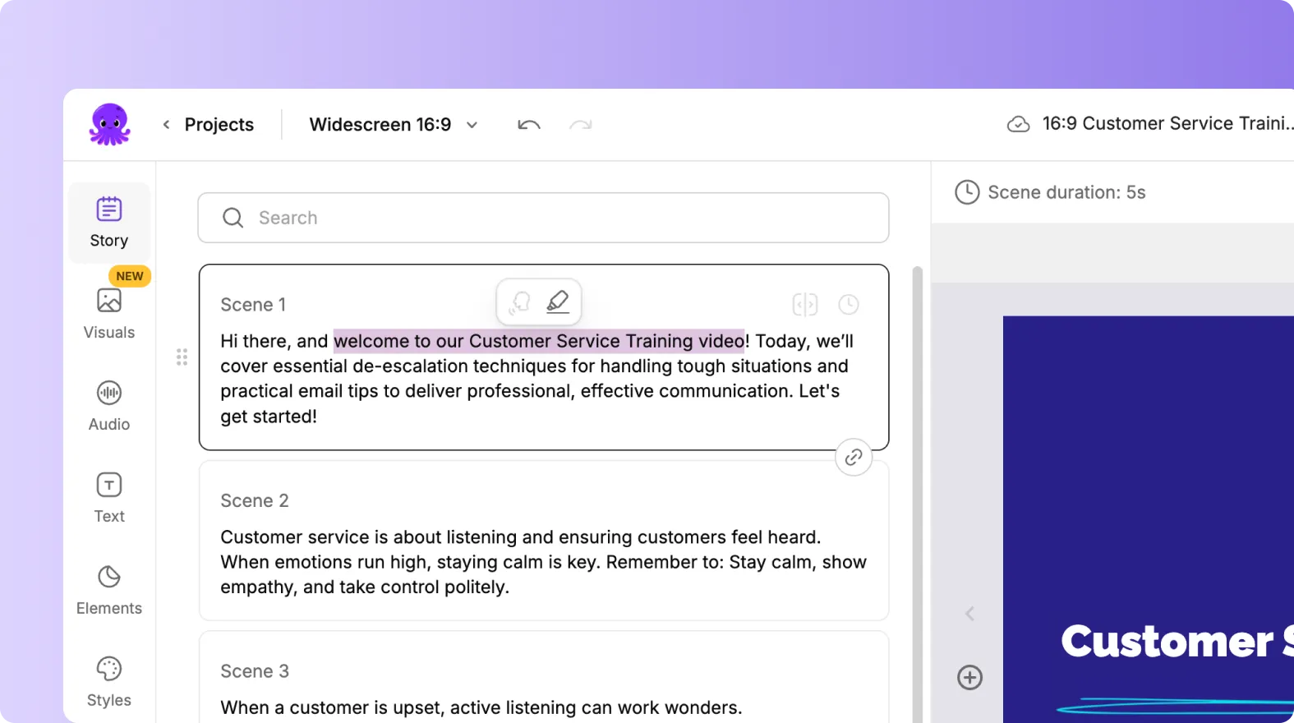Select the Scene 3 label

tap(255, 671)
